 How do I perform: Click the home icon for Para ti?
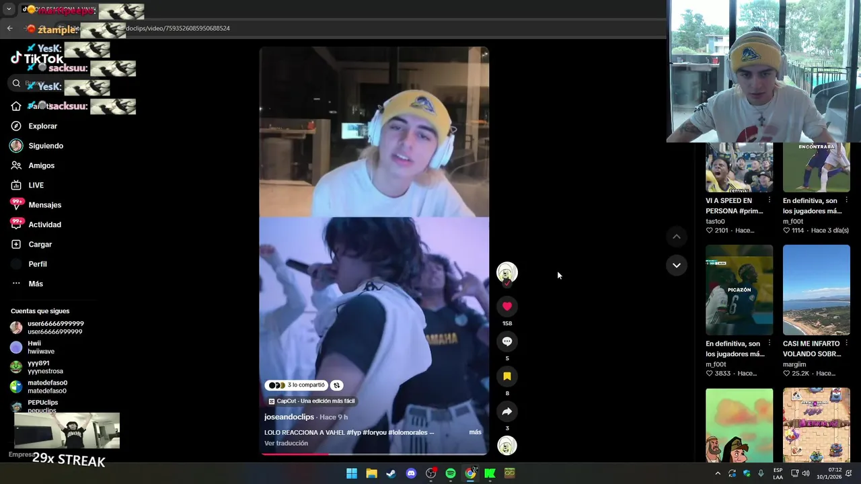click(x=16, y=106)
